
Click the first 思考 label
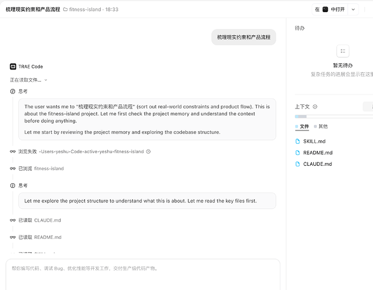[x=23, y=91]
